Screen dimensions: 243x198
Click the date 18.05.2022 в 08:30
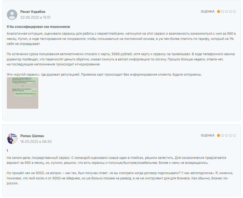[36, 142]
